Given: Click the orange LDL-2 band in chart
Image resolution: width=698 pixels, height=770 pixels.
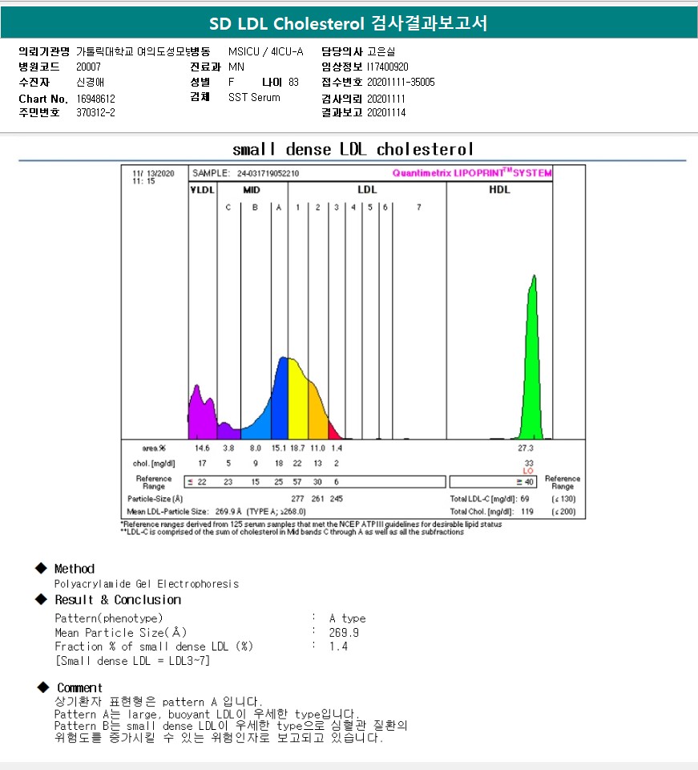Looking at the screenshot, I should [x=318, y=412].
